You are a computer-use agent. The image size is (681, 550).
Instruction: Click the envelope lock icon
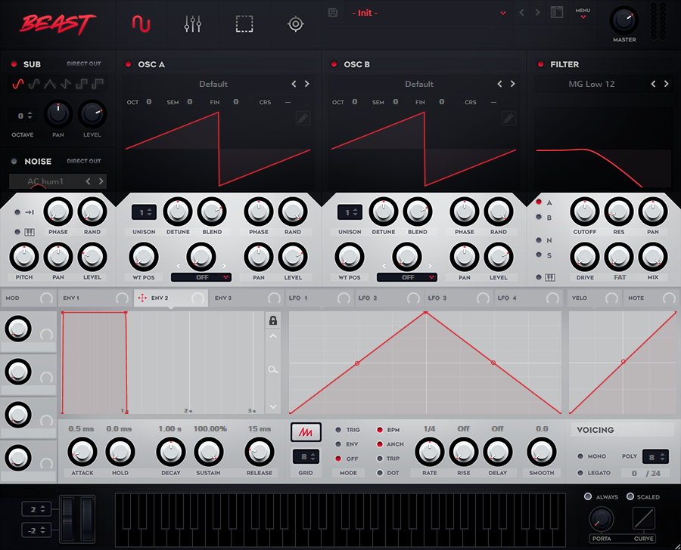272,320
